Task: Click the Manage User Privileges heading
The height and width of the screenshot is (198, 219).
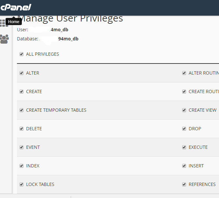Action: click(x=70, y=19)
